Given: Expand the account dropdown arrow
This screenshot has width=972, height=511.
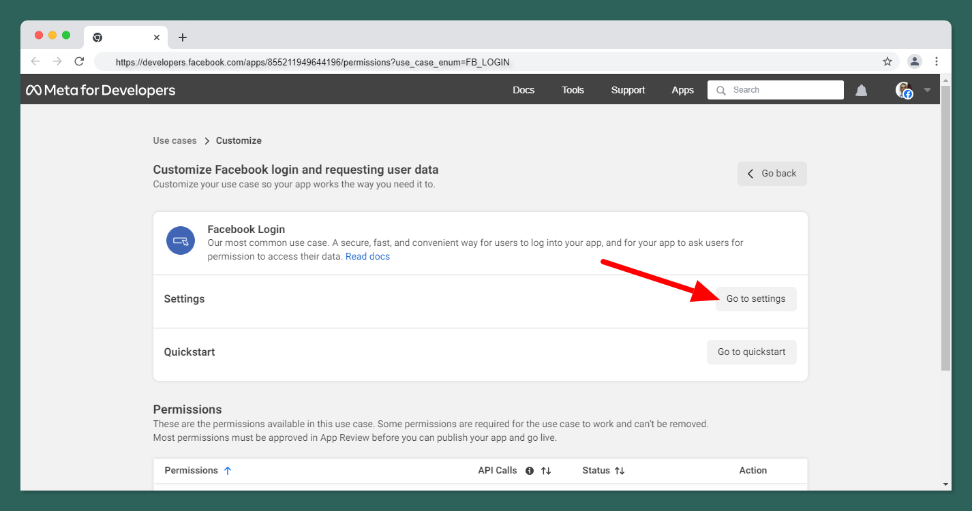Looking at the screenshot, I should click(927, 90).
